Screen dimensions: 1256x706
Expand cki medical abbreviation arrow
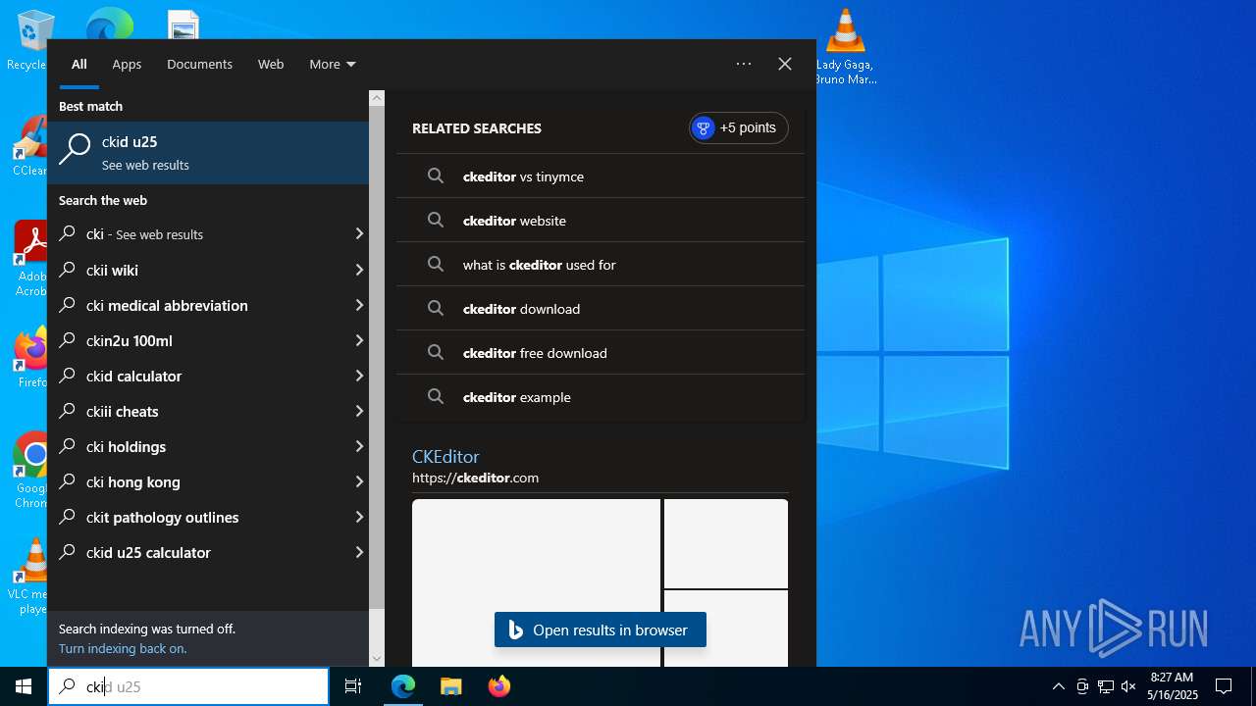[358, 305]
